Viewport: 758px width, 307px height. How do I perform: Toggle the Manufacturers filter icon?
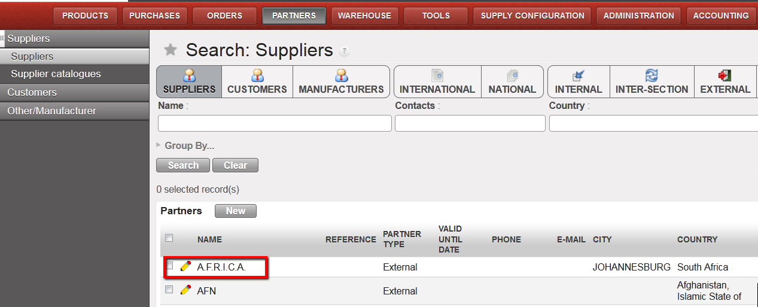[x=341, y=76]
